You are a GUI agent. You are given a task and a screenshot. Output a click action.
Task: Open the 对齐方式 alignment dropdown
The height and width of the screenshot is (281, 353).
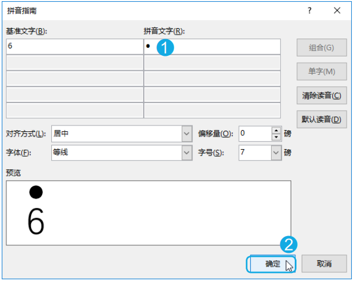click(186, 134)
